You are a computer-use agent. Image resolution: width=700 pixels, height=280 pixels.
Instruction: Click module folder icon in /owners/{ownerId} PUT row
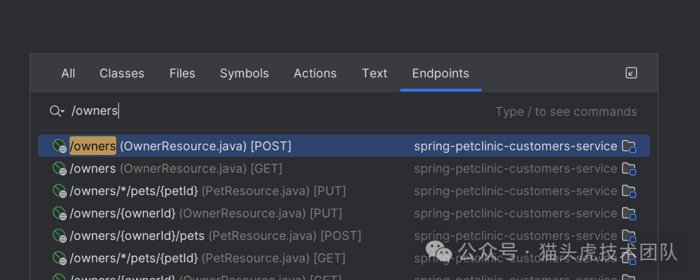tap(629, 213)
